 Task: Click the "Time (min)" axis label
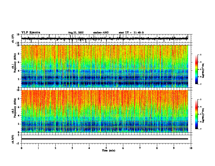click(109, 151)
